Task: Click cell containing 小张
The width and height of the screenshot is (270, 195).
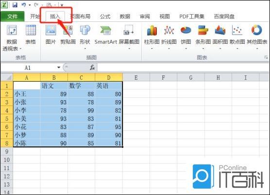Action: [27, 102]
